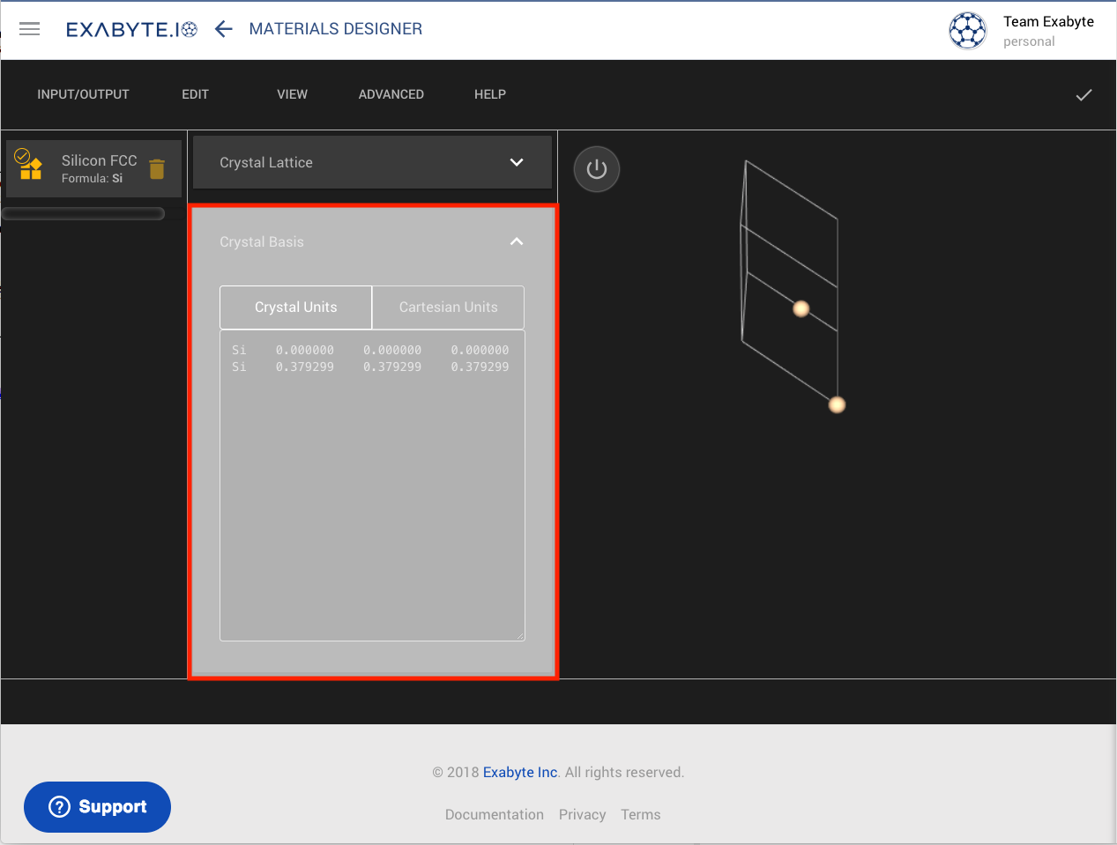The width and height of the screenshot is (1117, 845).
Task: Open the Input/Output menu
Action: 83,94
